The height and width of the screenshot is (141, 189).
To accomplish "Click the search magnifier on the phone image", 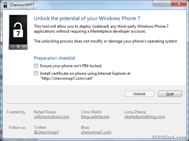I will (24, 46).
